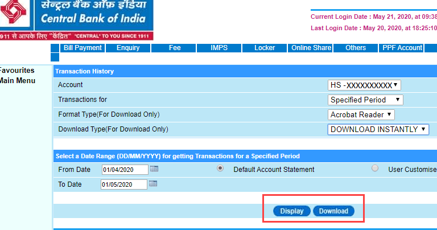Screen dimensions: 437x230
Task: Click the Display button
Action: [x=292, y=211]
